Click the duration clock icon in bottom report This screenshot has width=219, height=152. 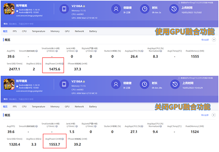coord(145,84)
